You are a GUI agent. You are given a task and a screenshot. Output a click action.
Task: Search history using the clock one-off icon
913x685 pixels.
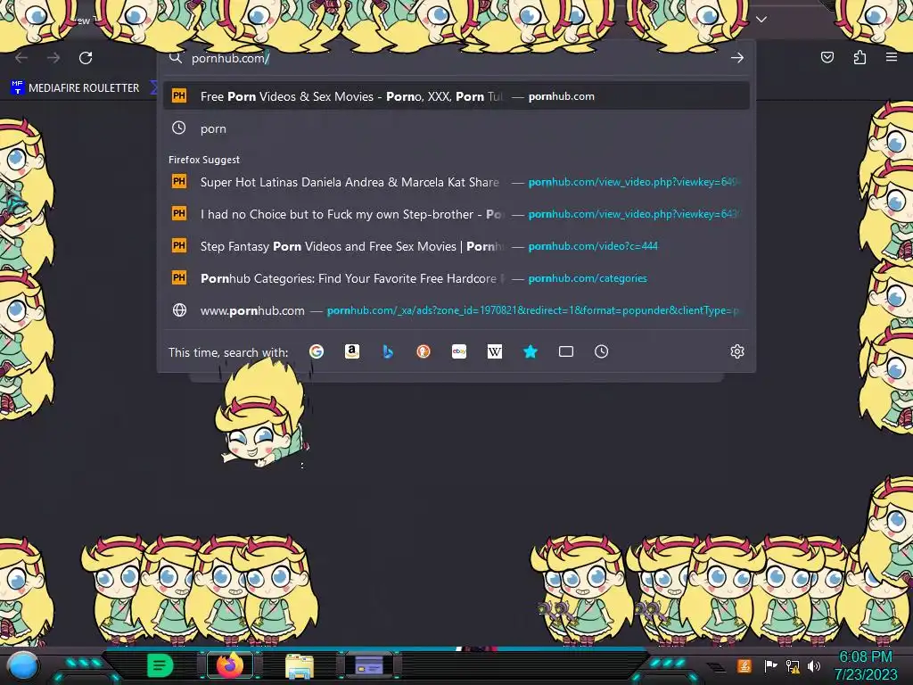(x=602, y=351)
